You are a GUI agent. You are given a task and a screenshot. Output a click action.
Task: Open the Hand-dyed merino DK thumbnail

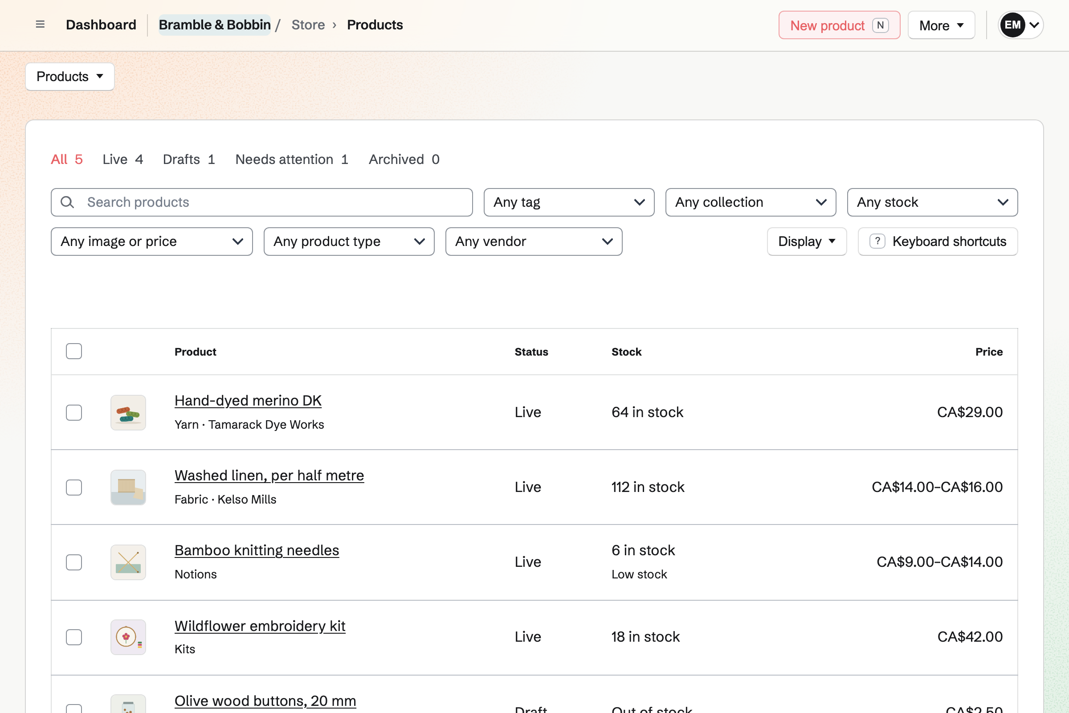click(x=128, y=413)
